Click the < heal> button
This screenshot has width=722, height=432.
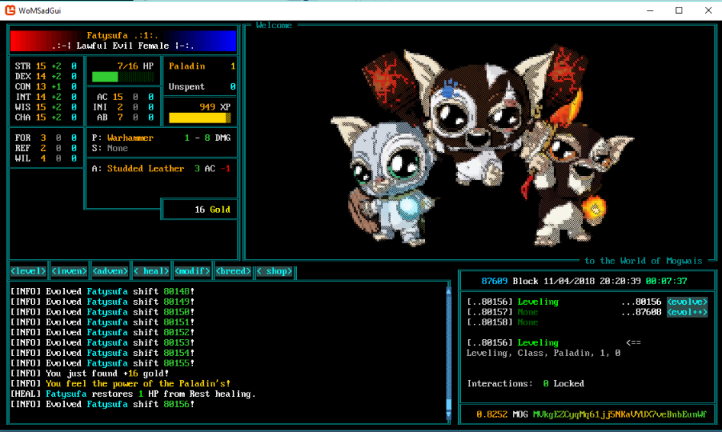click(151, 271)
